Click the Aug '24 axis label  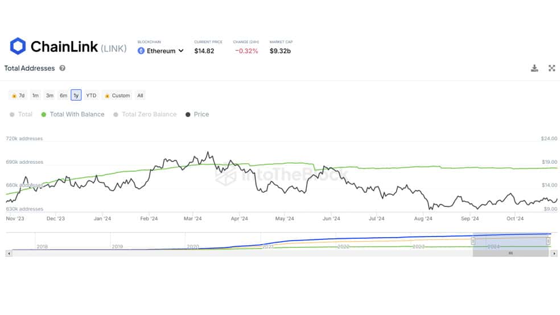(x=423, y=218)
